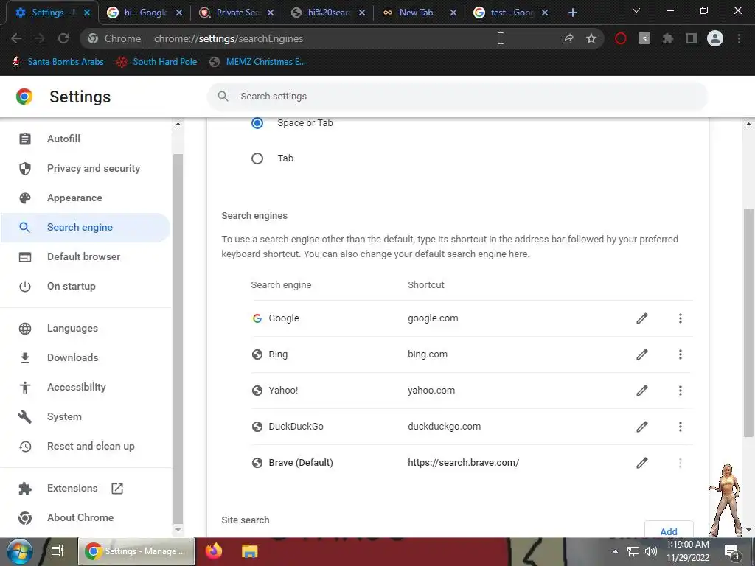Show hidden system tray icons

pos(615,551)
